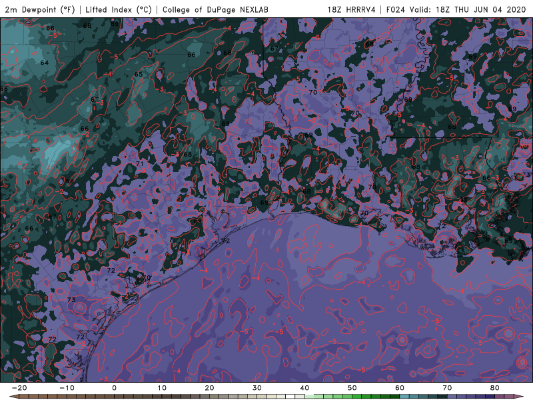Click the 'College of DuPage NEXLAB' label
Screen dimensions: 533x400
215,9
